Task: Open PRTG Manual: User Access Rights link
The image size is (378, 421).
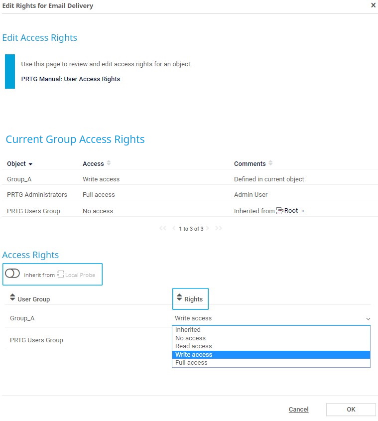Action: click(70, 79)
